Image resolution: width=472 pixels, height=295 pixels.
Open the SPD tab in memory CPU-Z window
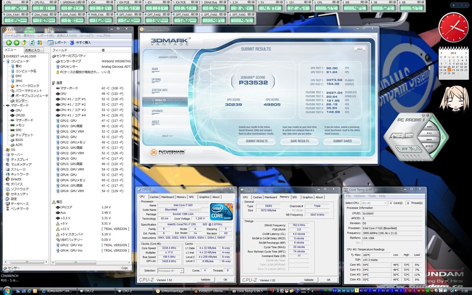point(295,197)
